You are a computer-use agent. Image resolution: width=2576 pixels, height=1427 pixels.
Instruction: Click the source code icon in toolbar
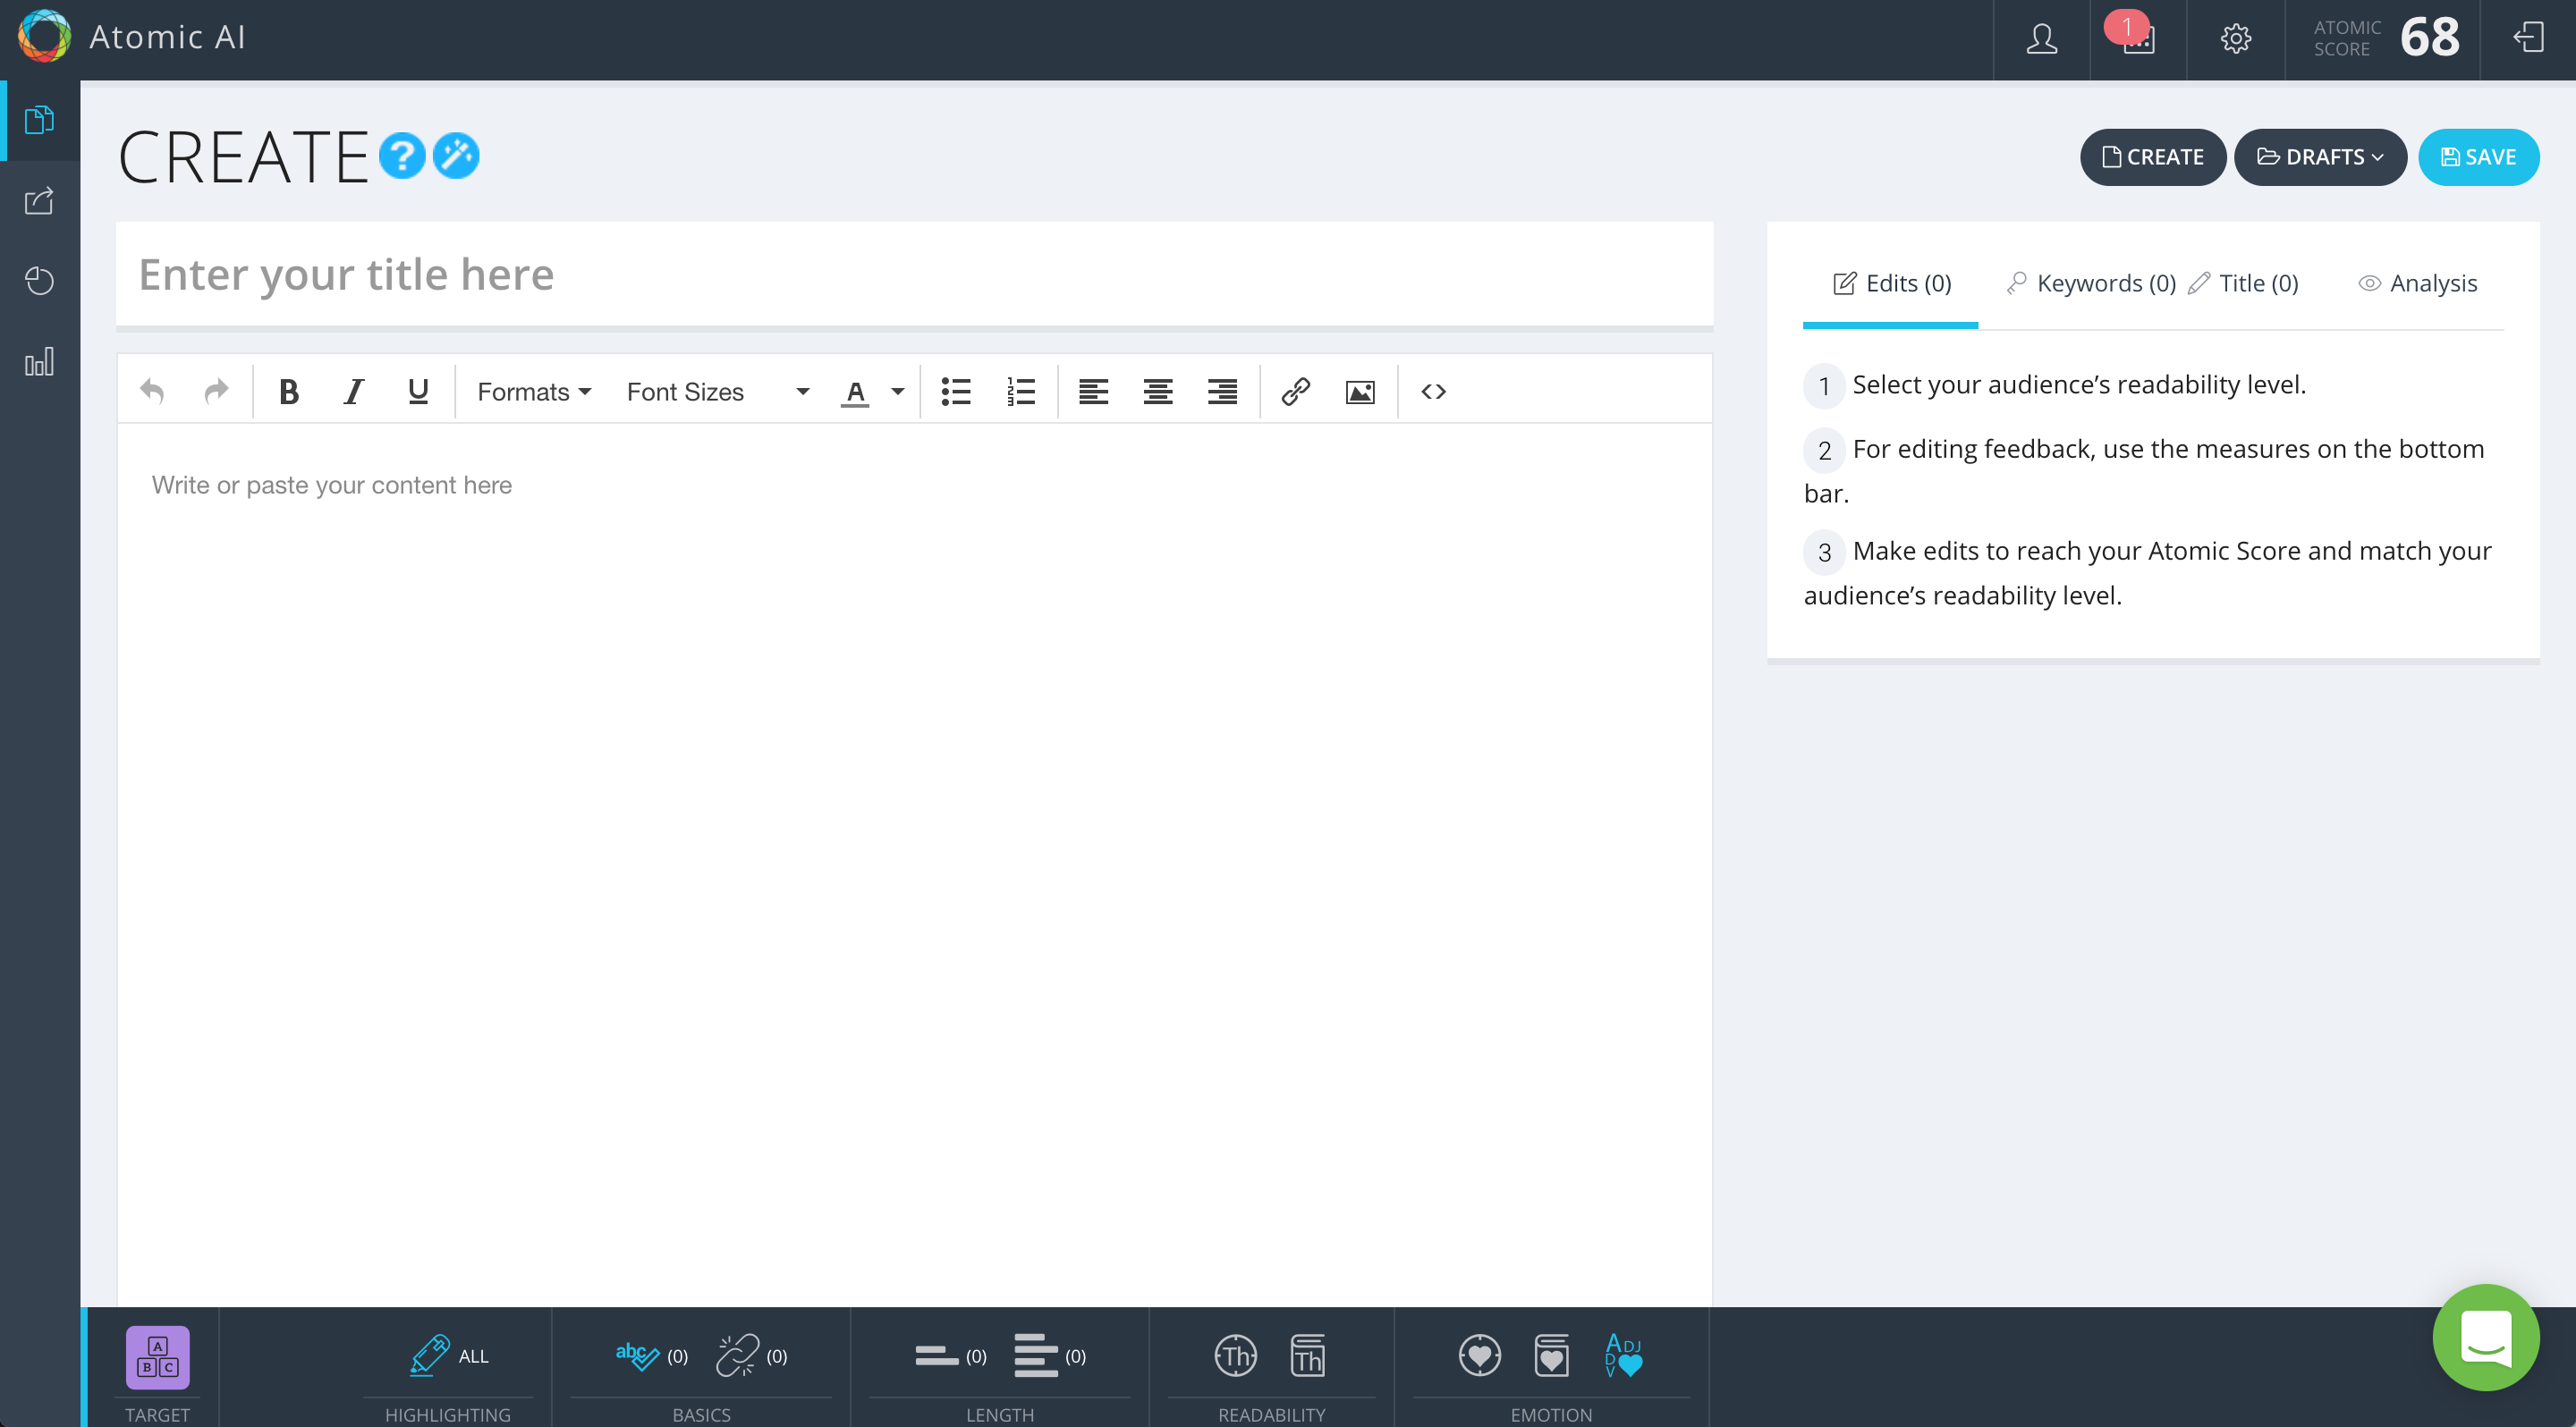click(x=1433, y=392)
